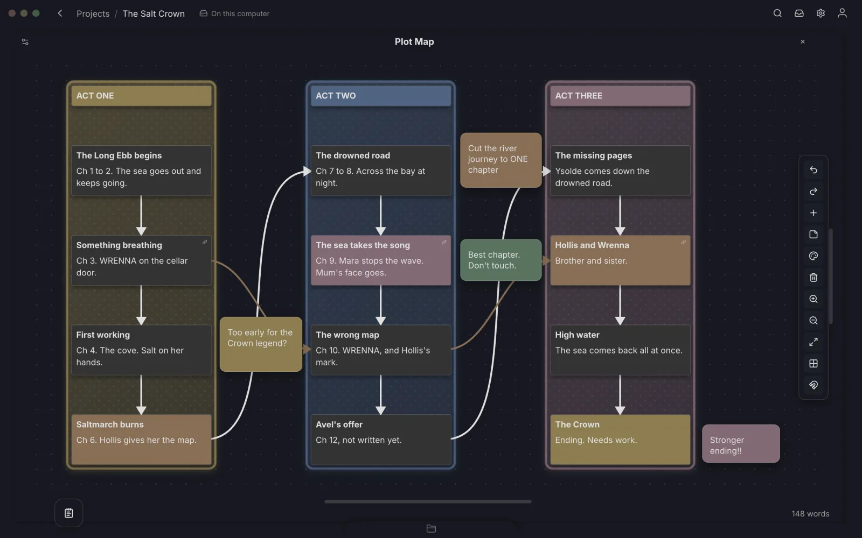Select the 'Too early for the Crown legend?' note
This screenshot has width=862, height=538.
click(x=261, y=344)
